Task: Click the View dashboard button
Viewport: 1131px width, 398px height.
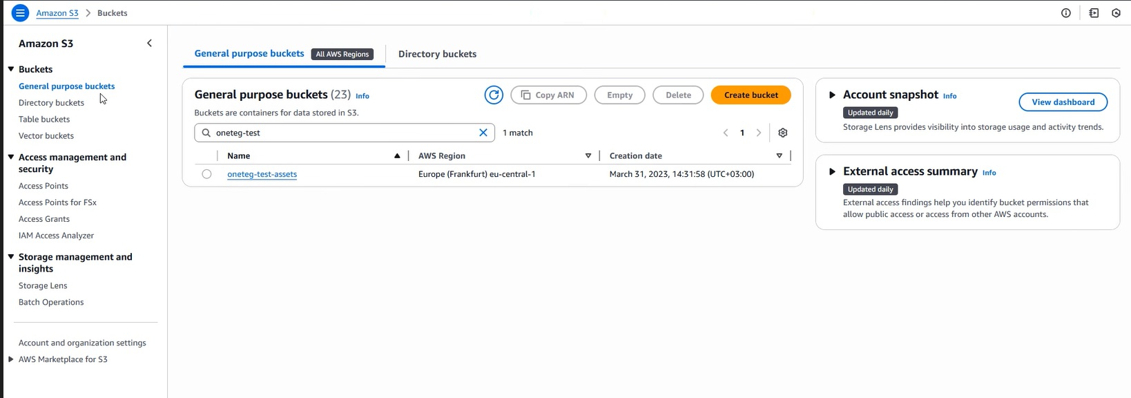Action: point(1063,102)
